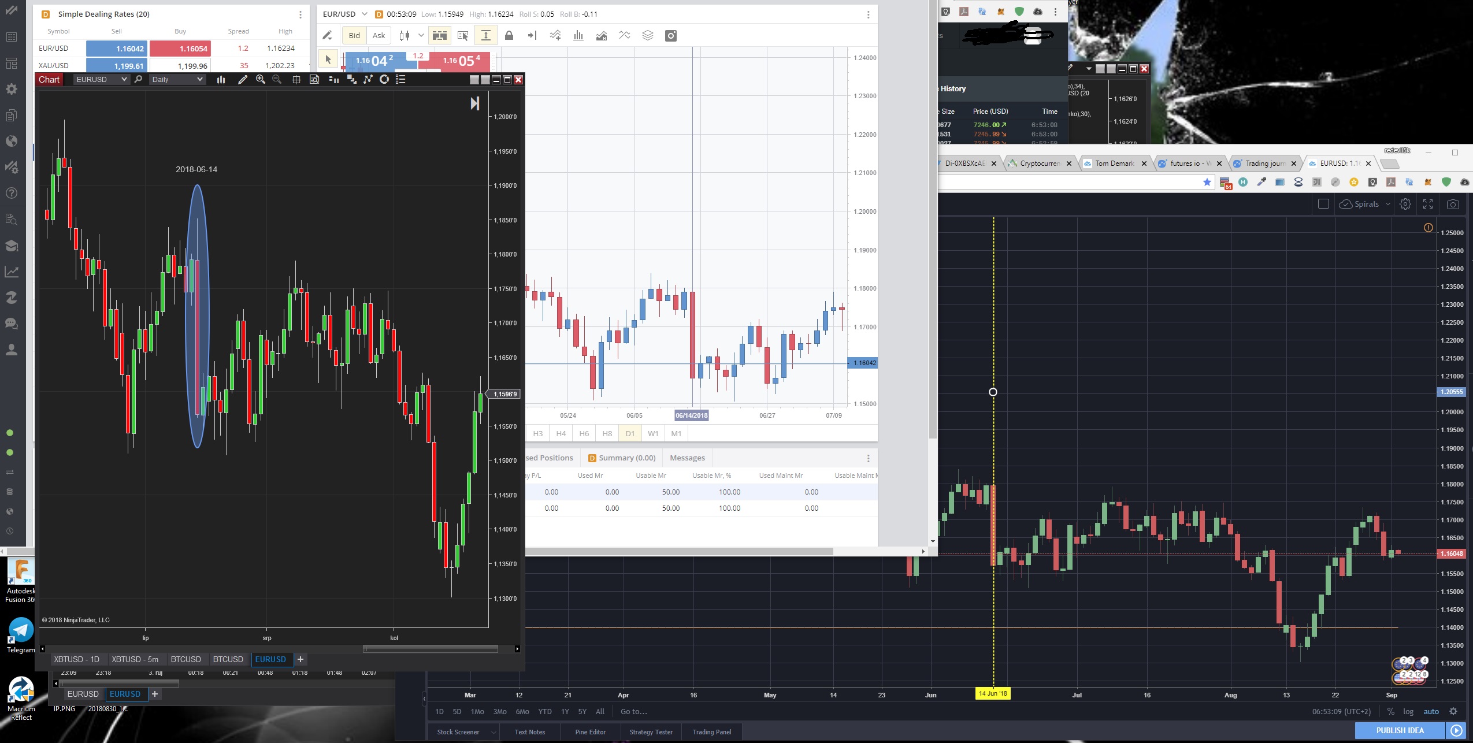
Task: Open the Telegram desktop shortcut
Action: (21, 631)
